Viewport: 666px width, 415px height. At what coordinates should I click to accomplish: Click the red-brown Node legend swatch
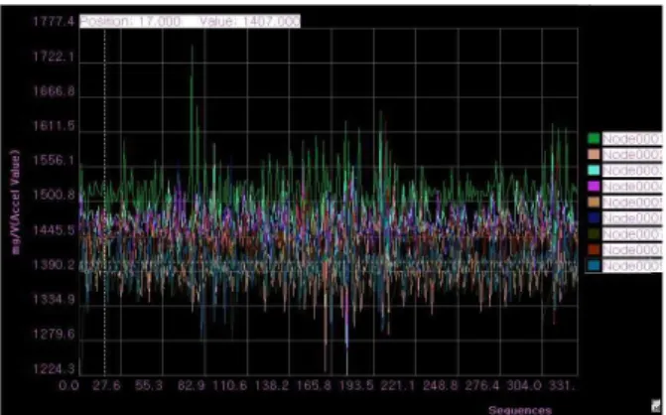[x=594, y=250]
